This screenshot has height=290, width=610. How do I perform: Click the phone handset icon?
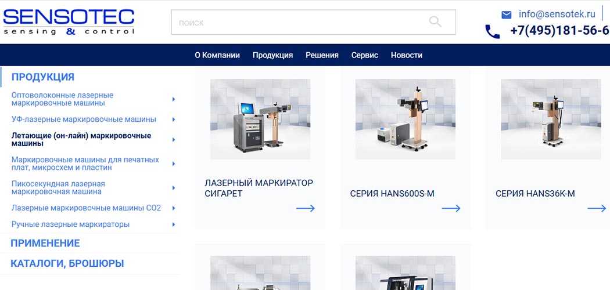pyautogui.click(x=492, y=31)
